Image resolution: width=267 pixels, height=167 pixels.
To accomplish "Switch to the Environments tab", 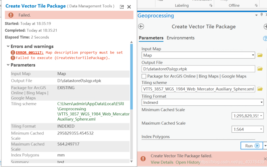I will click(180, 38).
